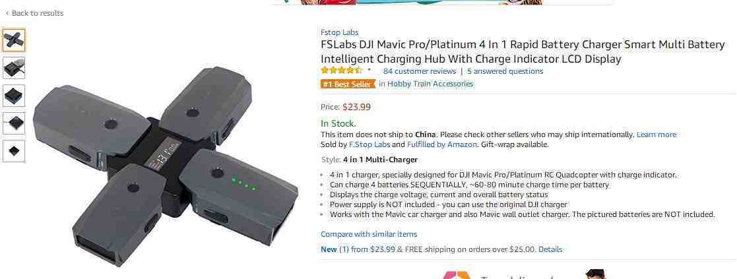Select the fifth product thumbnail image
The height and width of the screenshot is (279, 737).
(x=14, y=151)
